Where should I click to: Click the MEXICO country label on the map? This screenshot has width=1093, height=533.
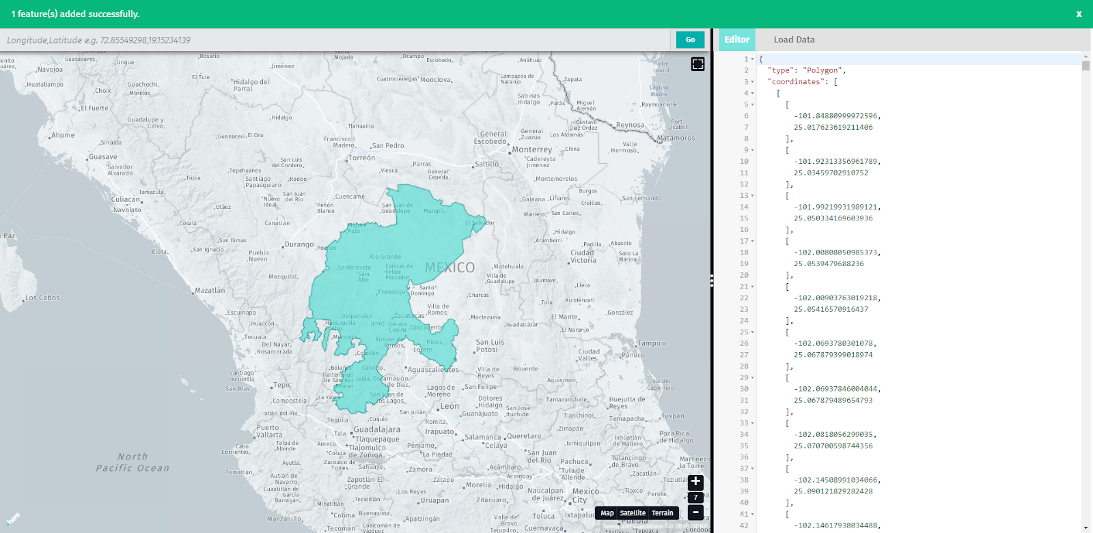click(x=449, y=268)
